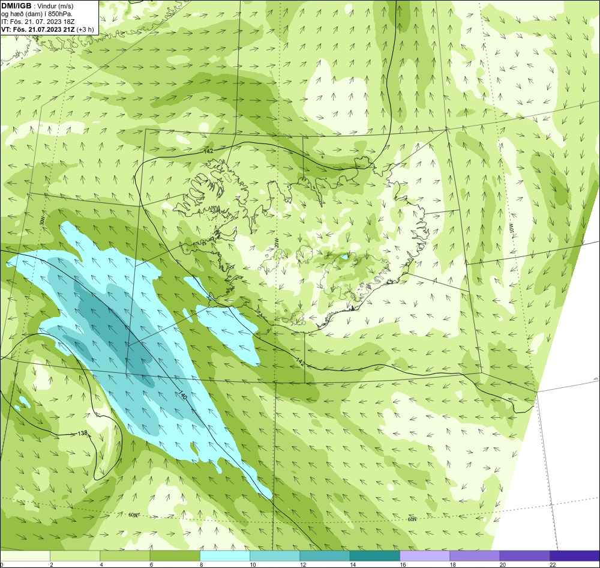Click the 20W longitude label over Iceland
This screenshot has width=600, height=568.
coord(277,243)
